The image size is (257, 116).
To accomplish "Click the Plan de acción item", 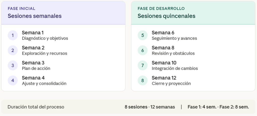I will click(36, 69).
